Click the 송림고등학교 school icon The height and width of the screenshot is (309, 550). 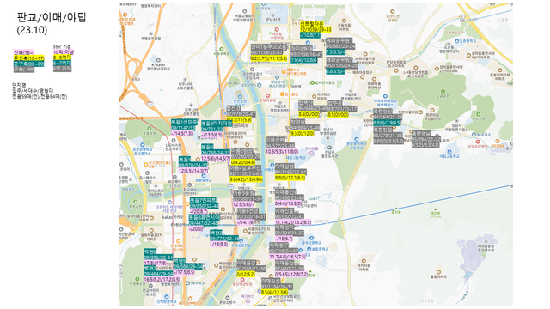click(x=309, y=249)
